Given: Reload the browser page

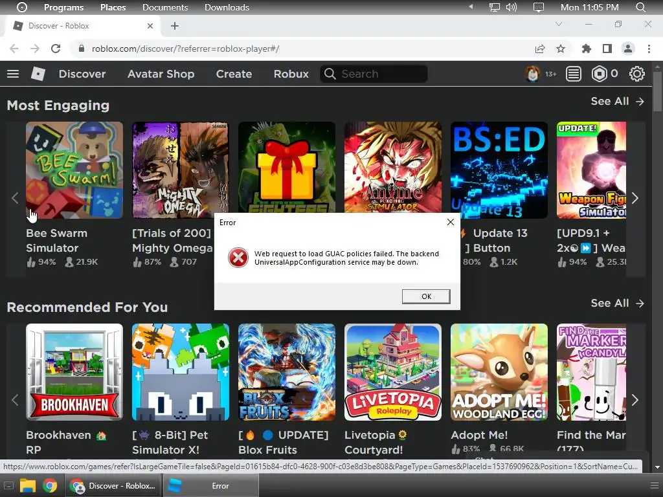Looking at the screenshot, I should coord(56,49).
